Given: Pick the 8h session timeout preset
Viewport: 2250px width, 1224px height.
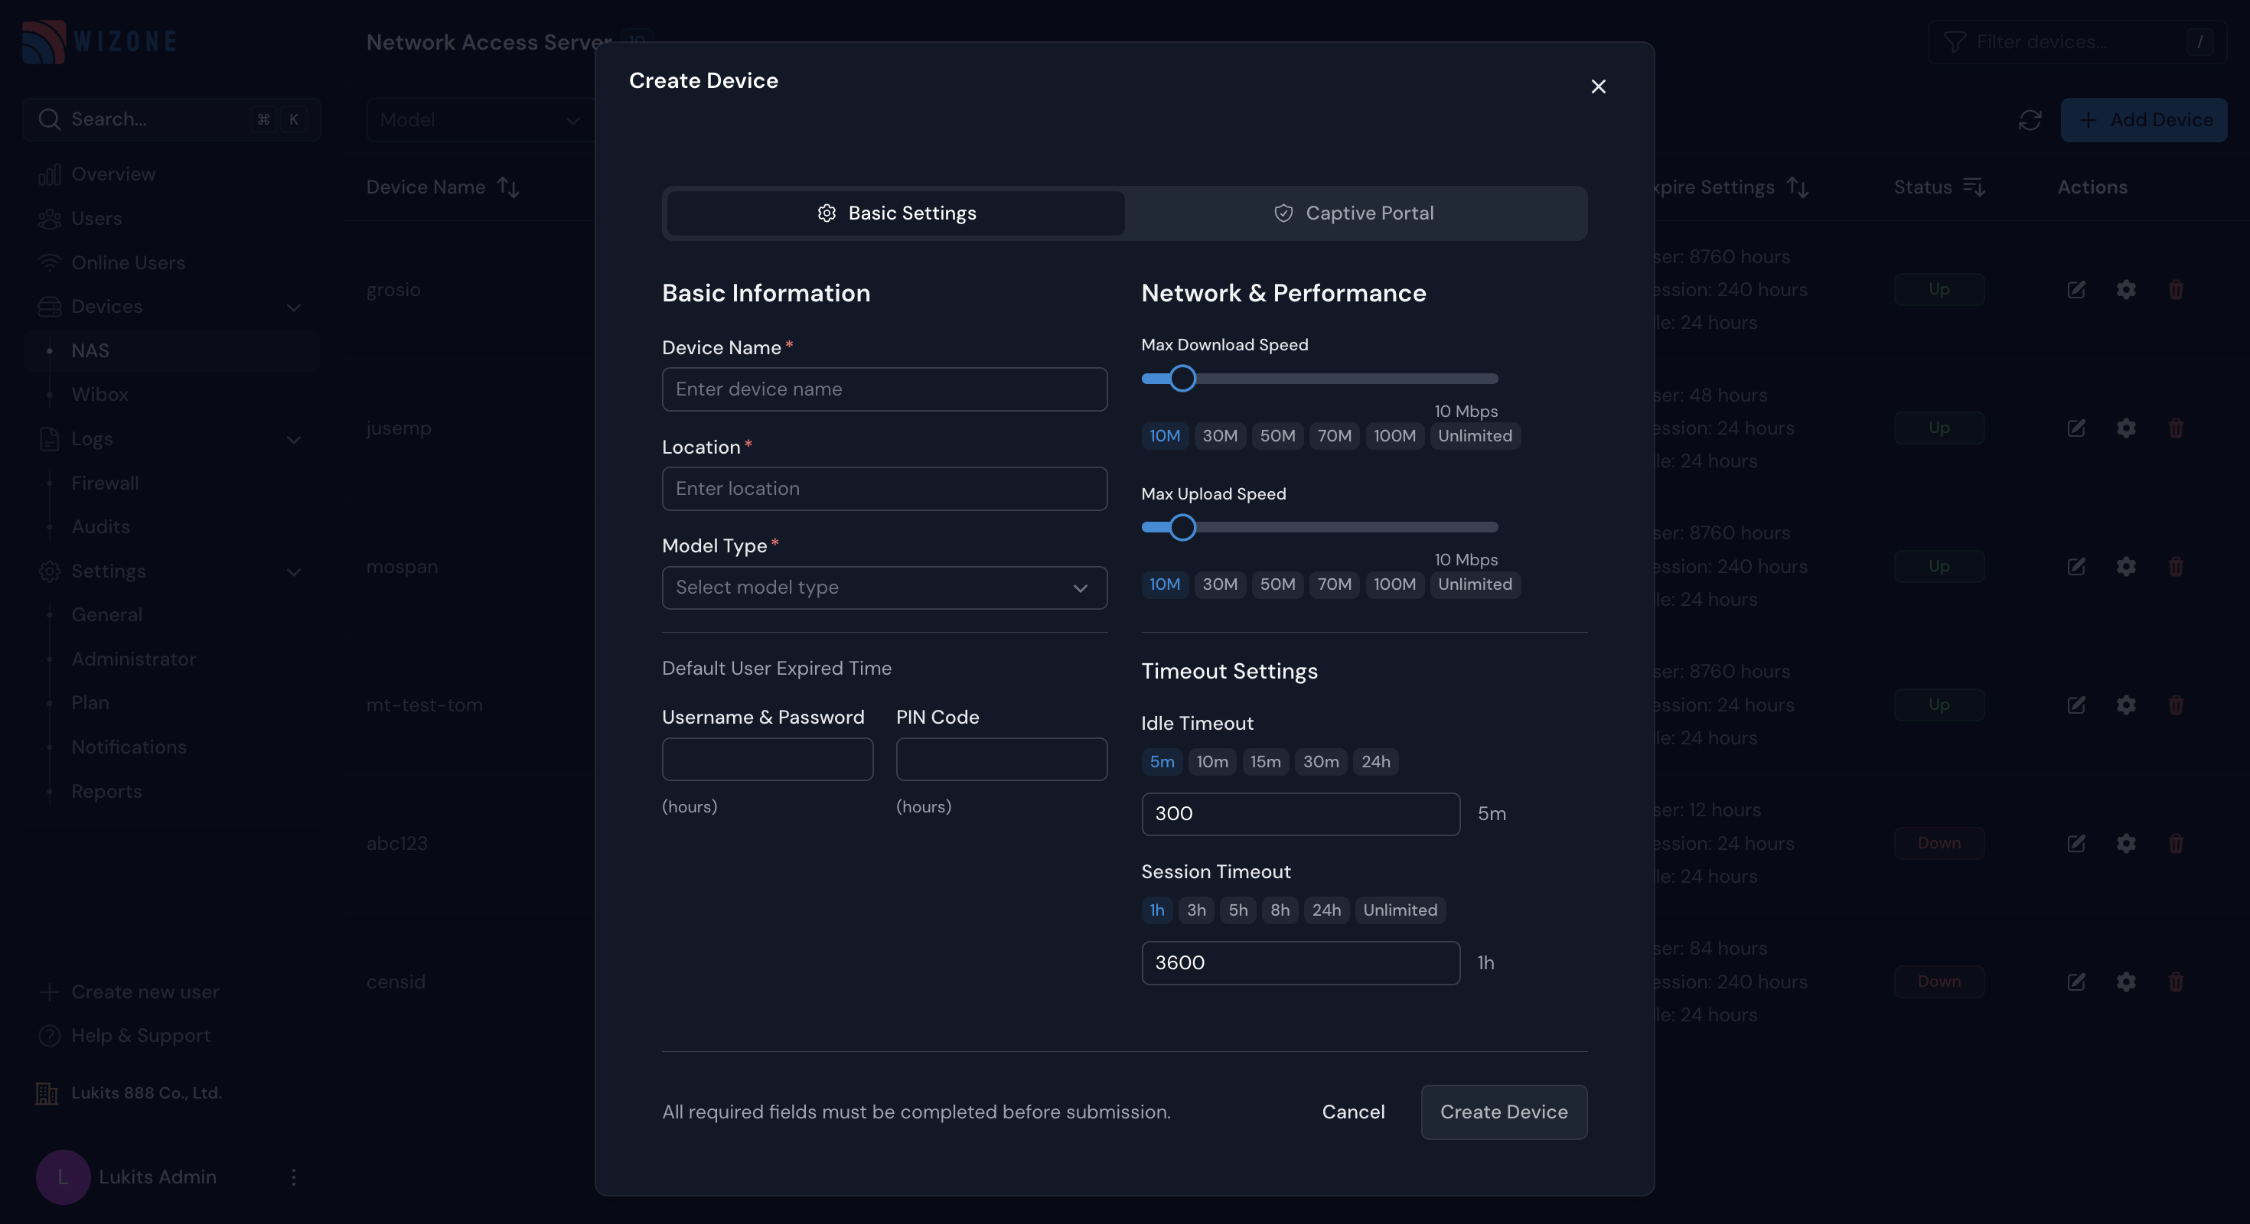Looking at the screenshot, I should tap(1280, 910).
